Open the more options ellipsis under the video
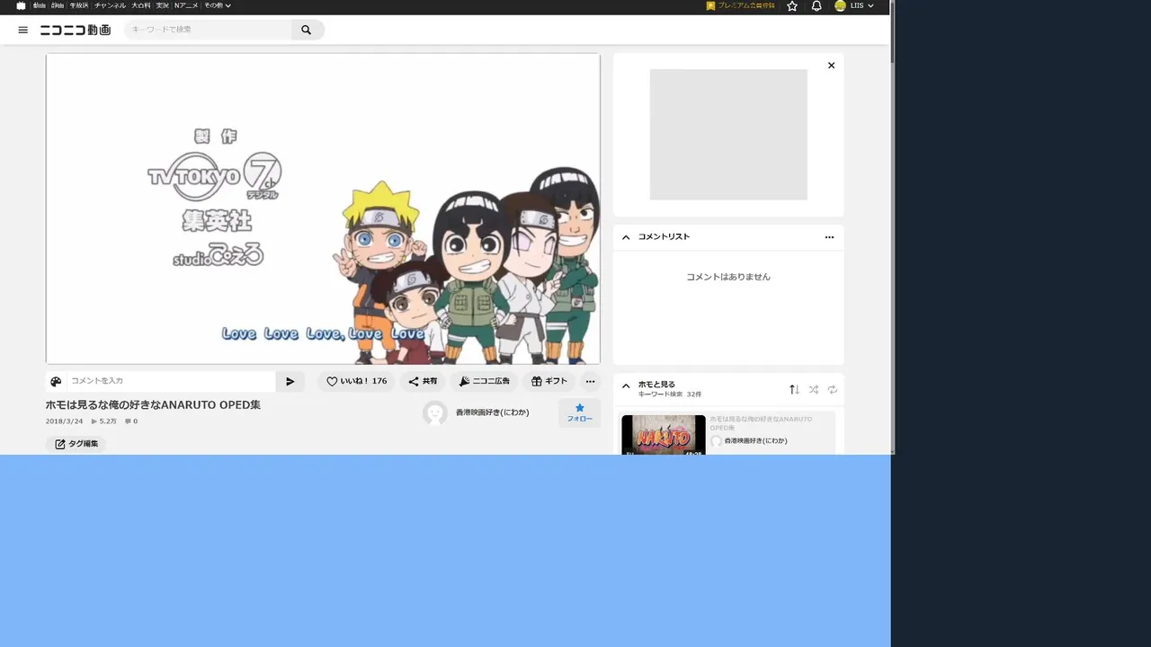The image size is (1151, 647). [x=590, y=381]
